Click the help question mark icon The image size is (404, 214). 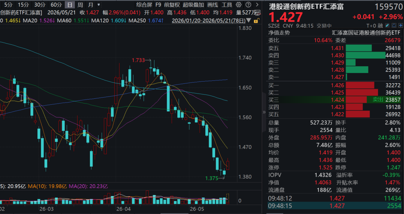248,4
